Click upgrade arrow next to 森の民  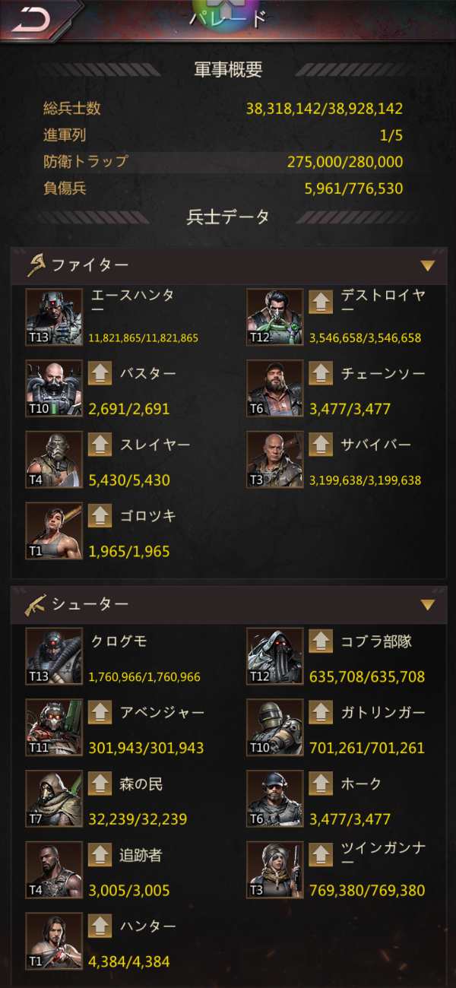click(100, 784)
